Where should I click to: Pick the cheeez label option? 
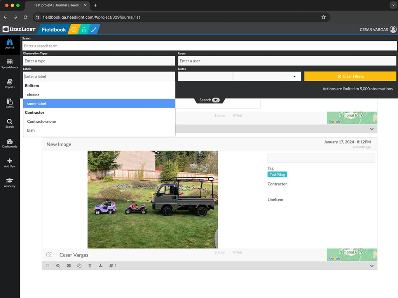[x=99, y=95]
